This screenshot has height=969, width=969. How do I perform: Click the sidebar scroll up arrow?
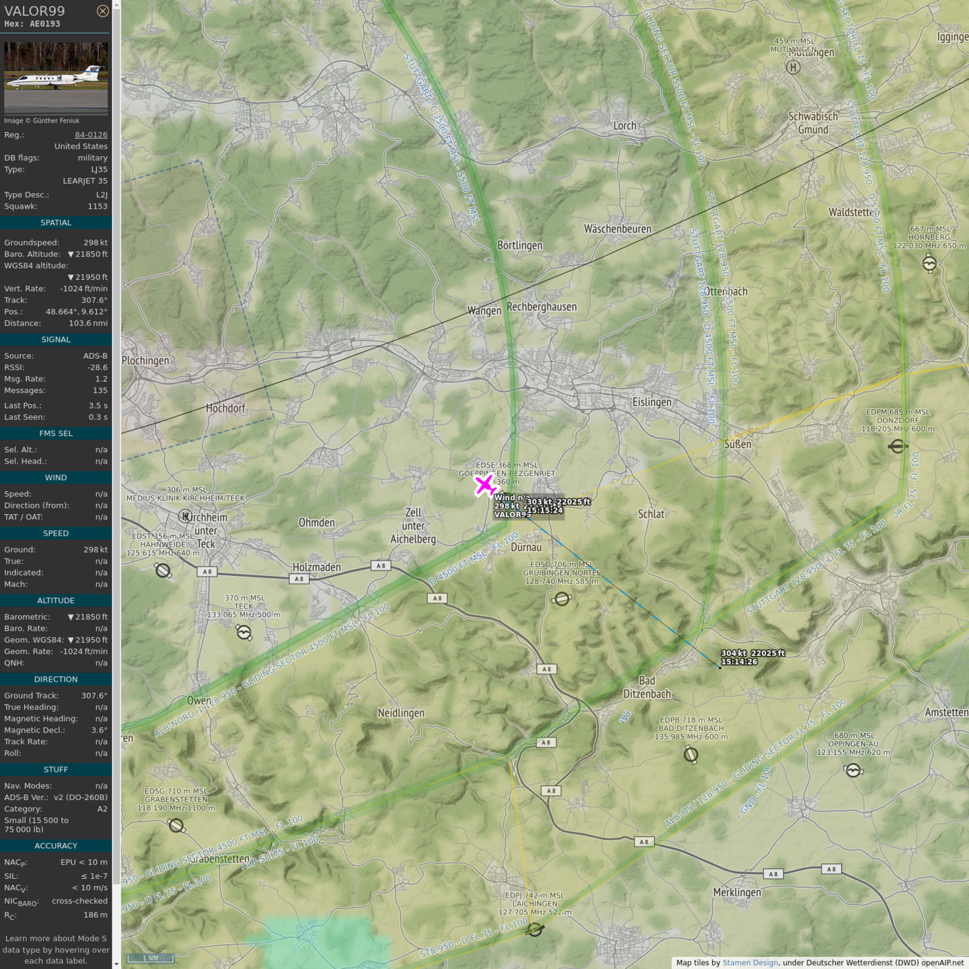point(116,5)
